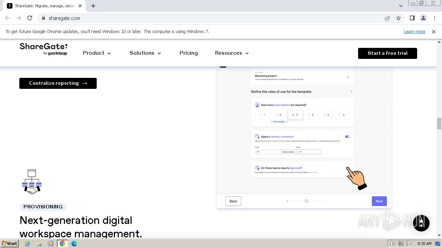Click the 'Marketing project' template name
Screen dimensions: 442x248
[x=266, y=76]
